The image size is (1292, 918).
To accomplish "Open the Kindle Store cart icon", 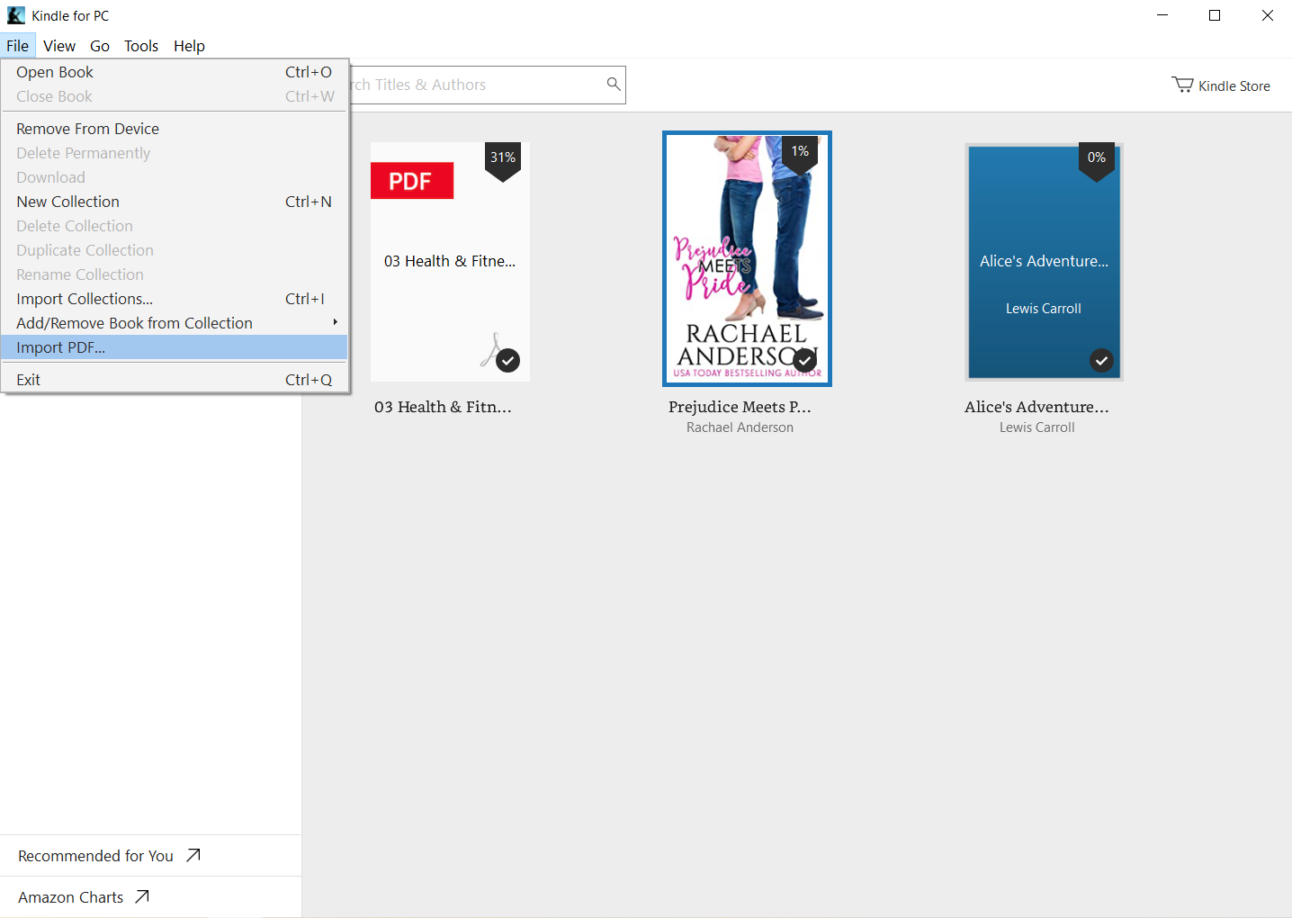I will click(x=1182, y=85).
